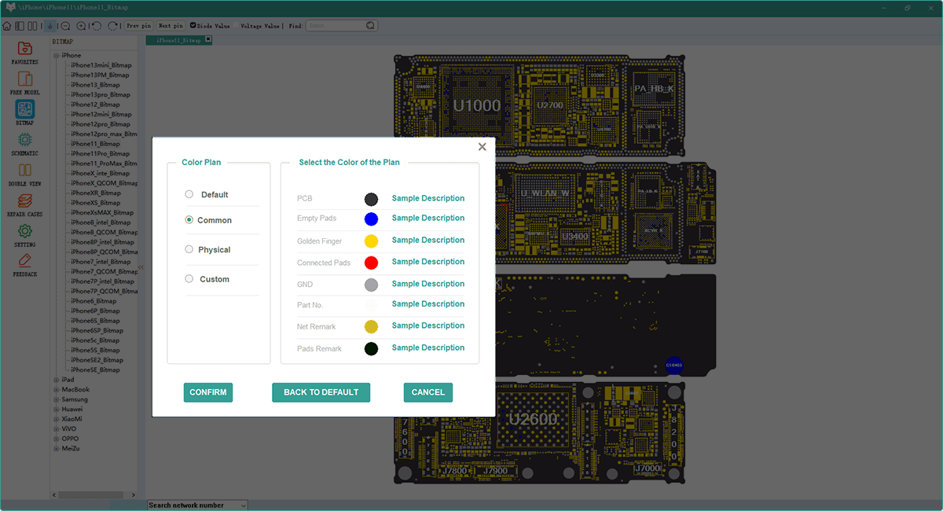Switch to SCHEMATIC view in the sidebar
943x511 pixels.
click(24, 144)
